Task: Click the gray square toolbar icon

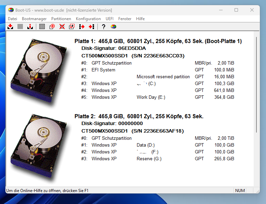Action: click(x=20, y=27)
